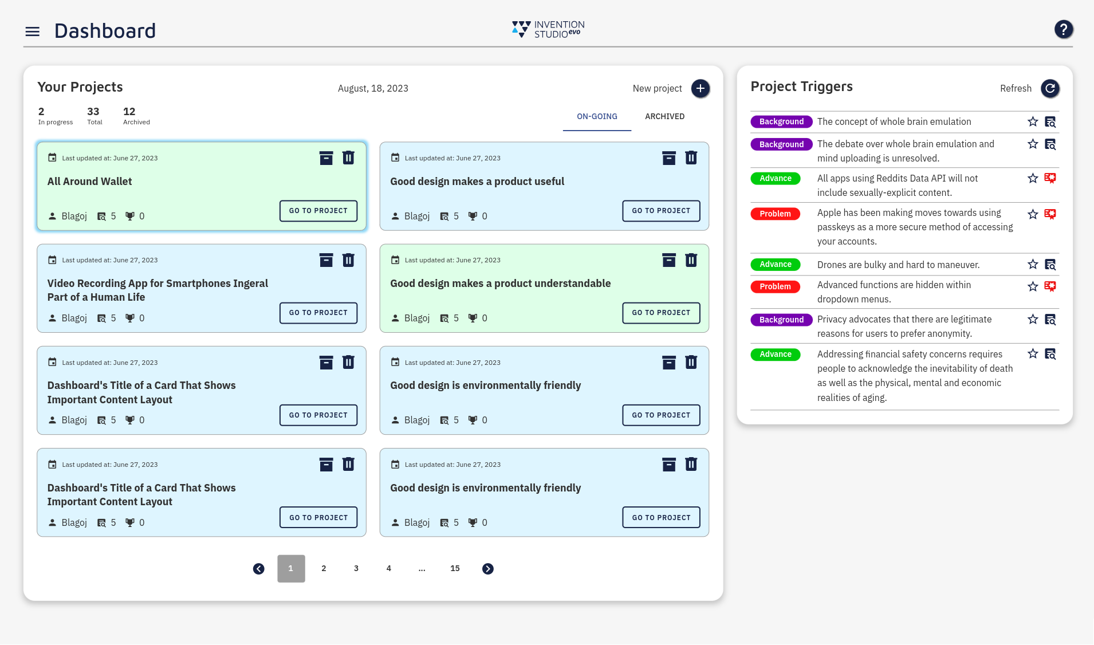The image size is (1094, 645).
Task: Select the On-Going tab
Action: [597, 116]
